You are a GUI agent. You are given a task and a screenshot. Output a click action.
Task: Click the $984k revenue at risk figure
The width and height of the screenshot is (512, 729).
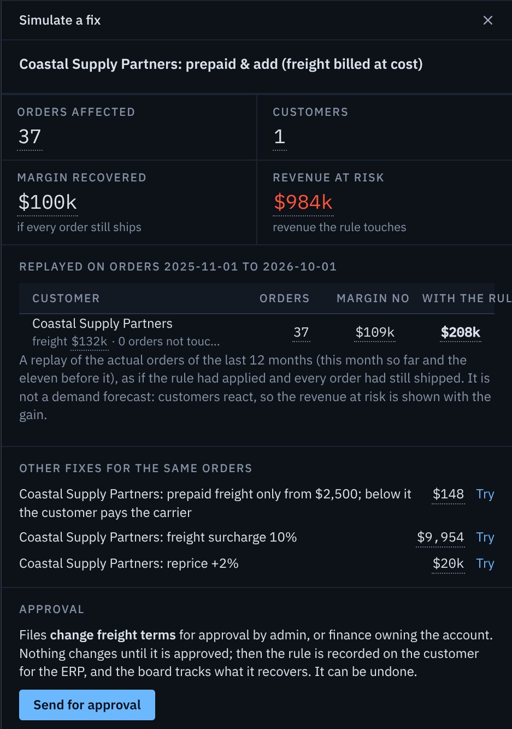303,202
